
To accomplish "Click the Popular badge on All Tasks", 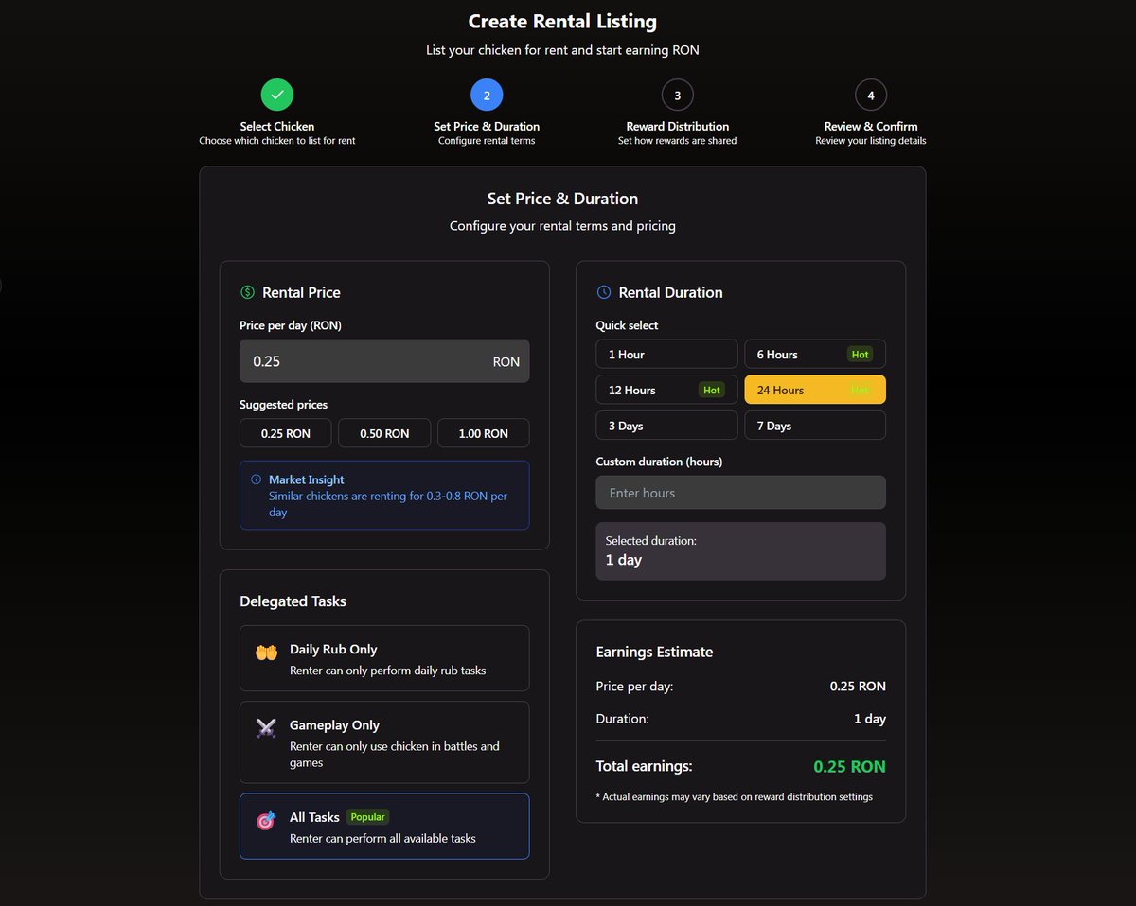I will (x=367, y=816).
